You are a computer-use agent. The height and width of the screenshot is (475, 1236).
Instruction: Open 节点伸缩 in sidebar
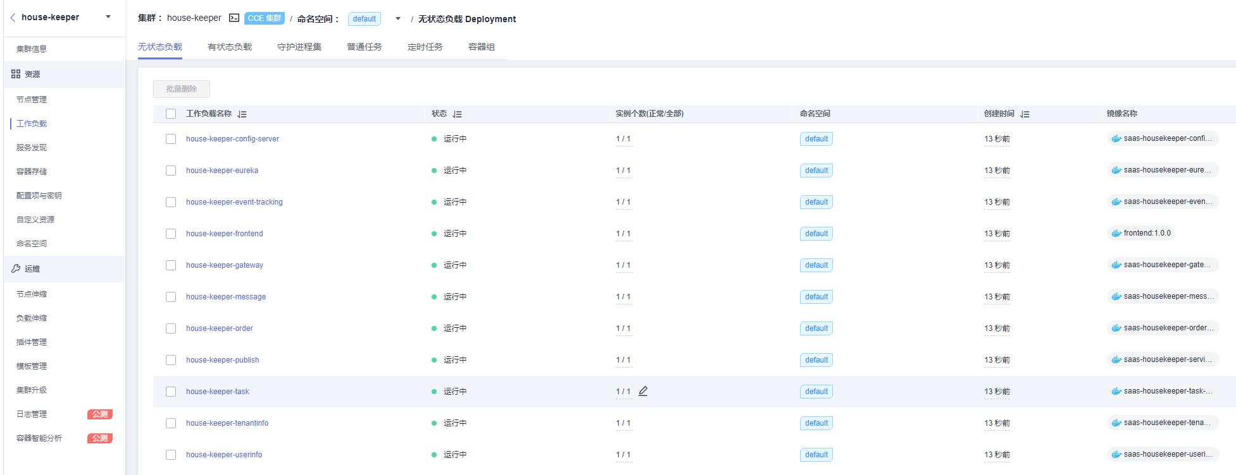point(32,294)
